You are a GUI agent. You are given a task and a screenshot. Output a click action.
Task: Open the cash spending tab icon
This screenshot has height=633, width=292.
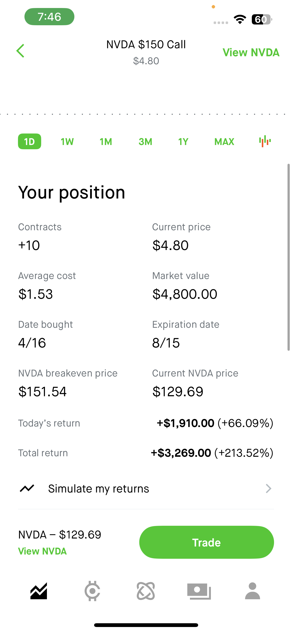pos(199,591)
